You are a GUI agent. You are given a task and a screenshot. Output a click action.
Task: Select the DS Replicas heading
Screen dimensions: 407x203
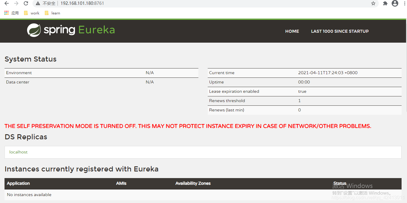pyautogui.click(x=26, y=137)
